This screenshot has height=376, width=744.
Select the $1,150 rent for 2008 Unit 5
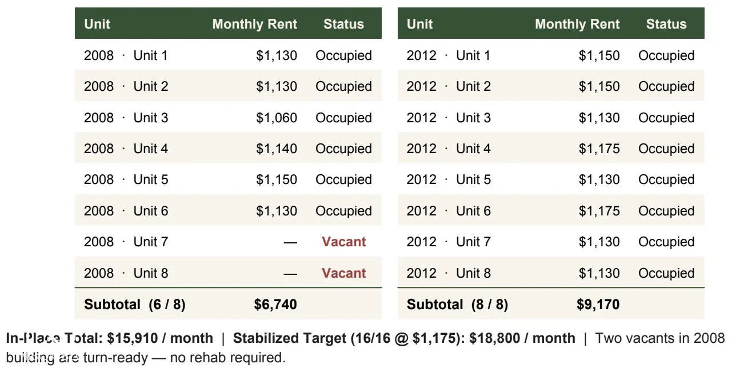277,179
